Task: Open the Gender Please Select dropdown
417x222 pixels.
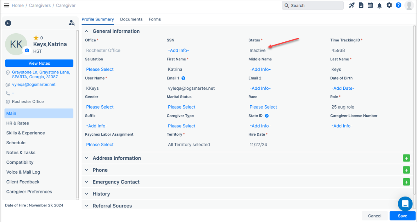Action: click(x=100, y=107)
